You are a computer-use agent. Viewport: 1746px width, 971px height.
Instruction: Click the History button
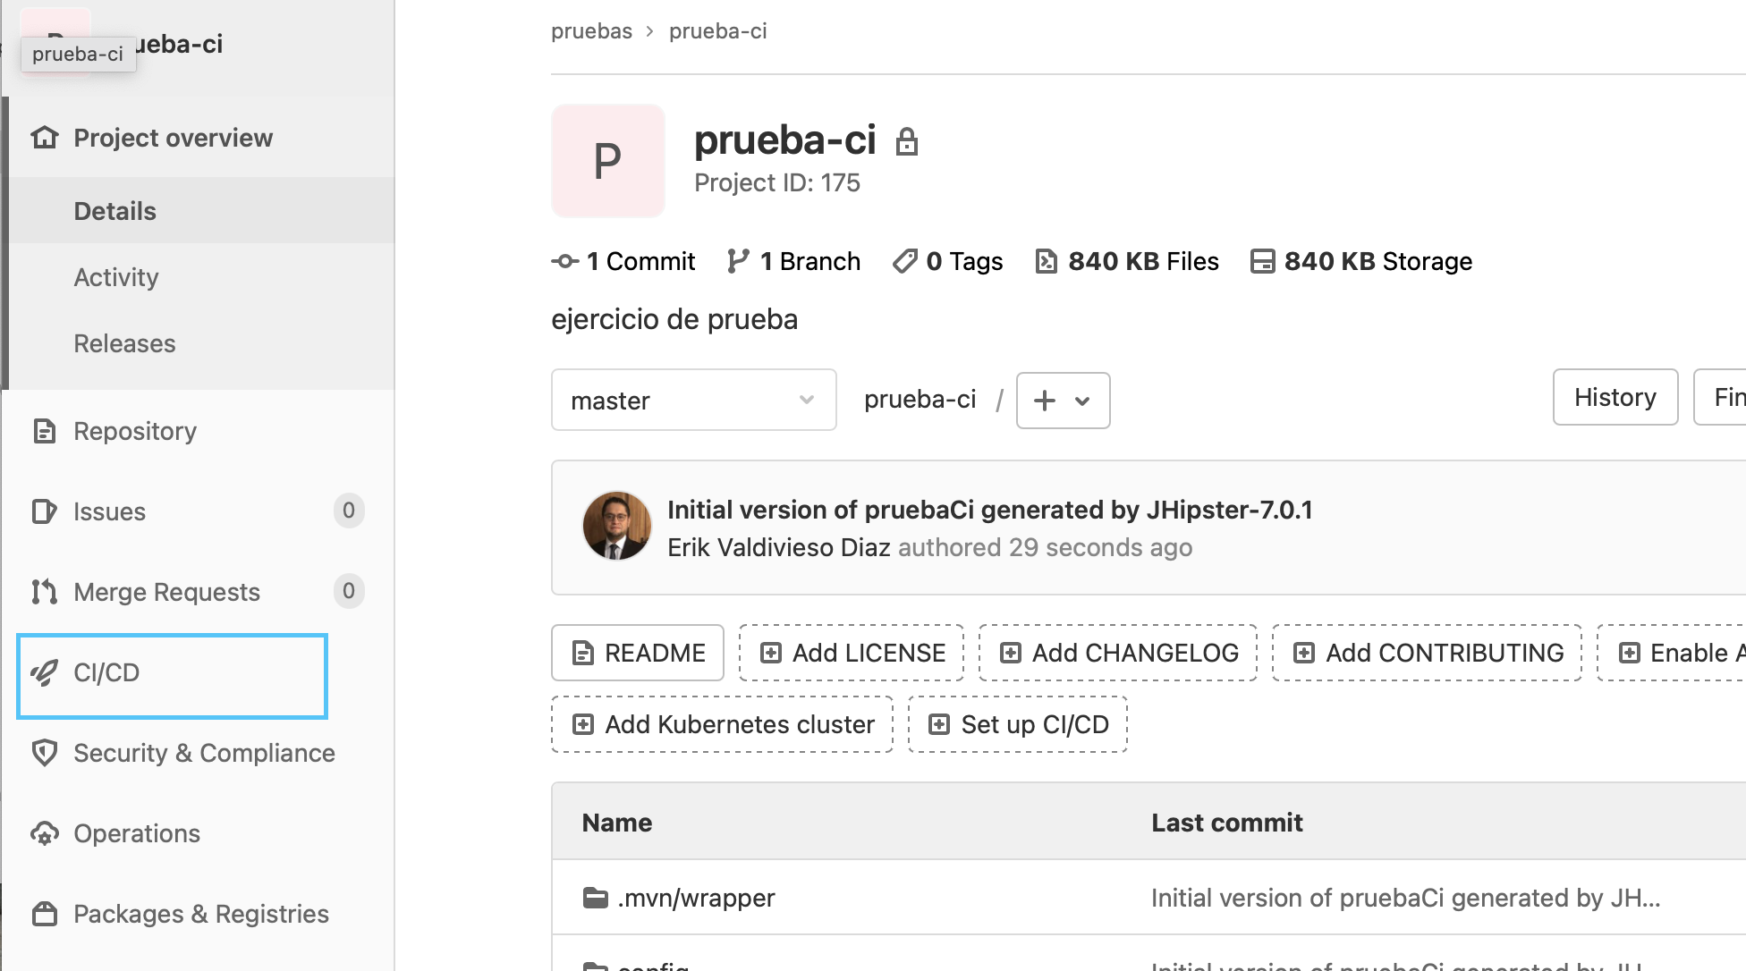point(1615,397)
